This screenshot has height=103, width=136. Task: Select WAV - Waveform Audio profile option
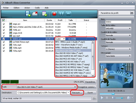tap(73, 45)
